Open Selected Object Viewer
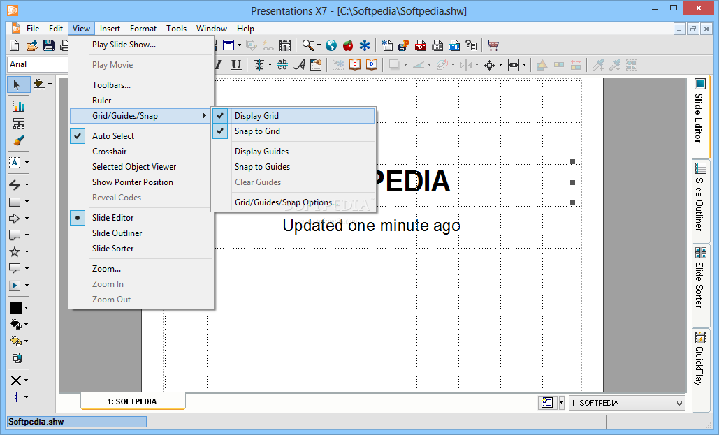Viewport: 719px width, 435px height. pos(141,167)
